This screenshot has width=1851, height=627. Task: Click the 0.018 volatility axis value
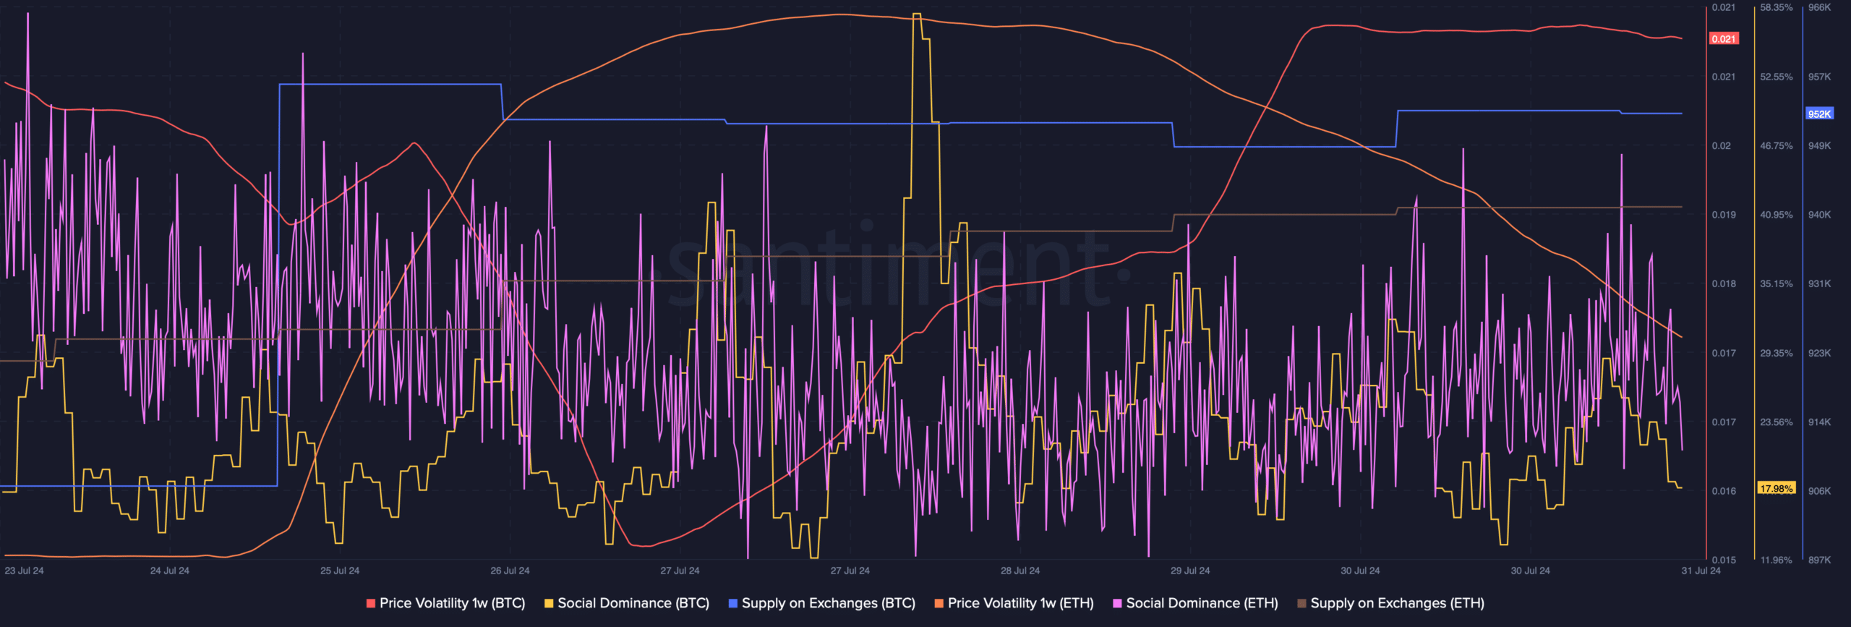tap(1723, 284)
